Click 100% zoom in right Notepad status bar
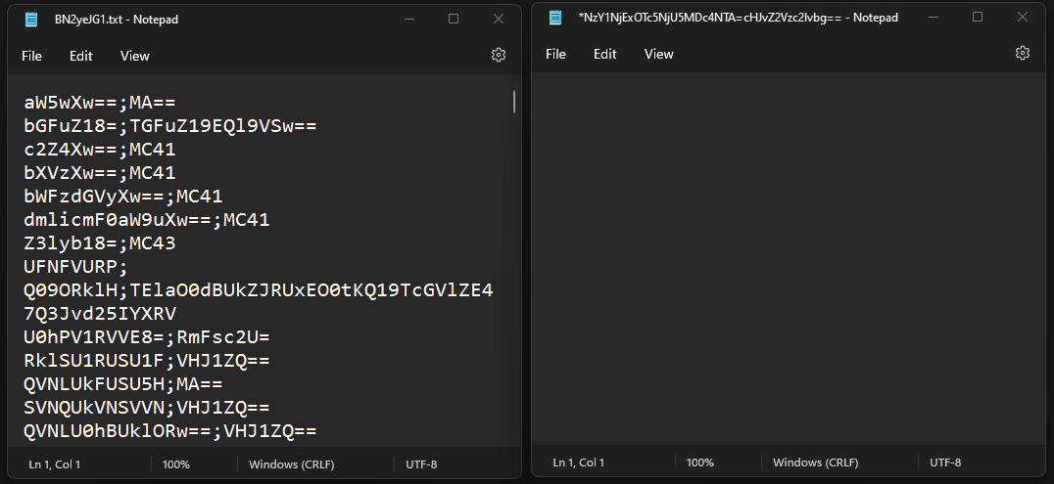The height and width of the screenshot is (484, 1054). tap(700, 462)
